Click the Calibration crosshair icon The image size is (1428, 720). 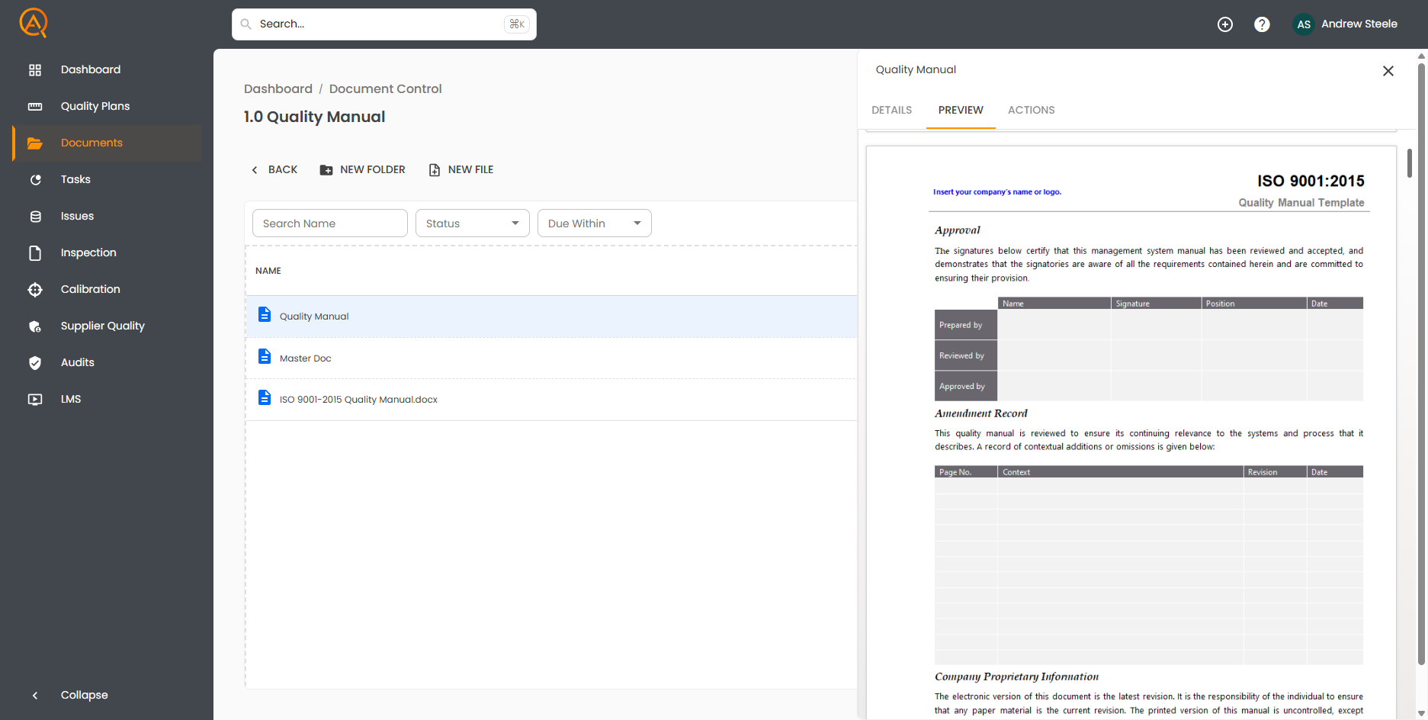pyautogui.click(x=35, y=290)
